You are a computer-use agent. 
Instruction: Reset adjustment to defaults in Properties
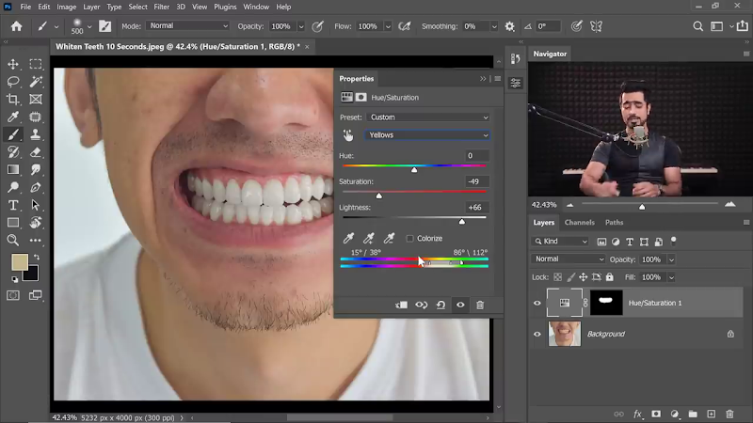coord(441,305)
